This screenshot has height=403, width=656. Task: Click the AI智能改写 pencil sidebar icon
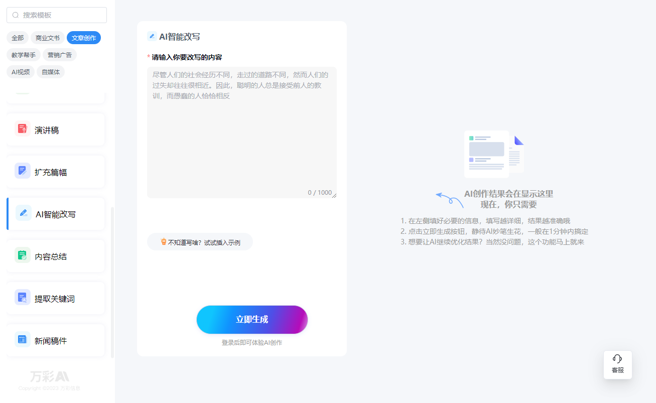(x=23, y=214)
